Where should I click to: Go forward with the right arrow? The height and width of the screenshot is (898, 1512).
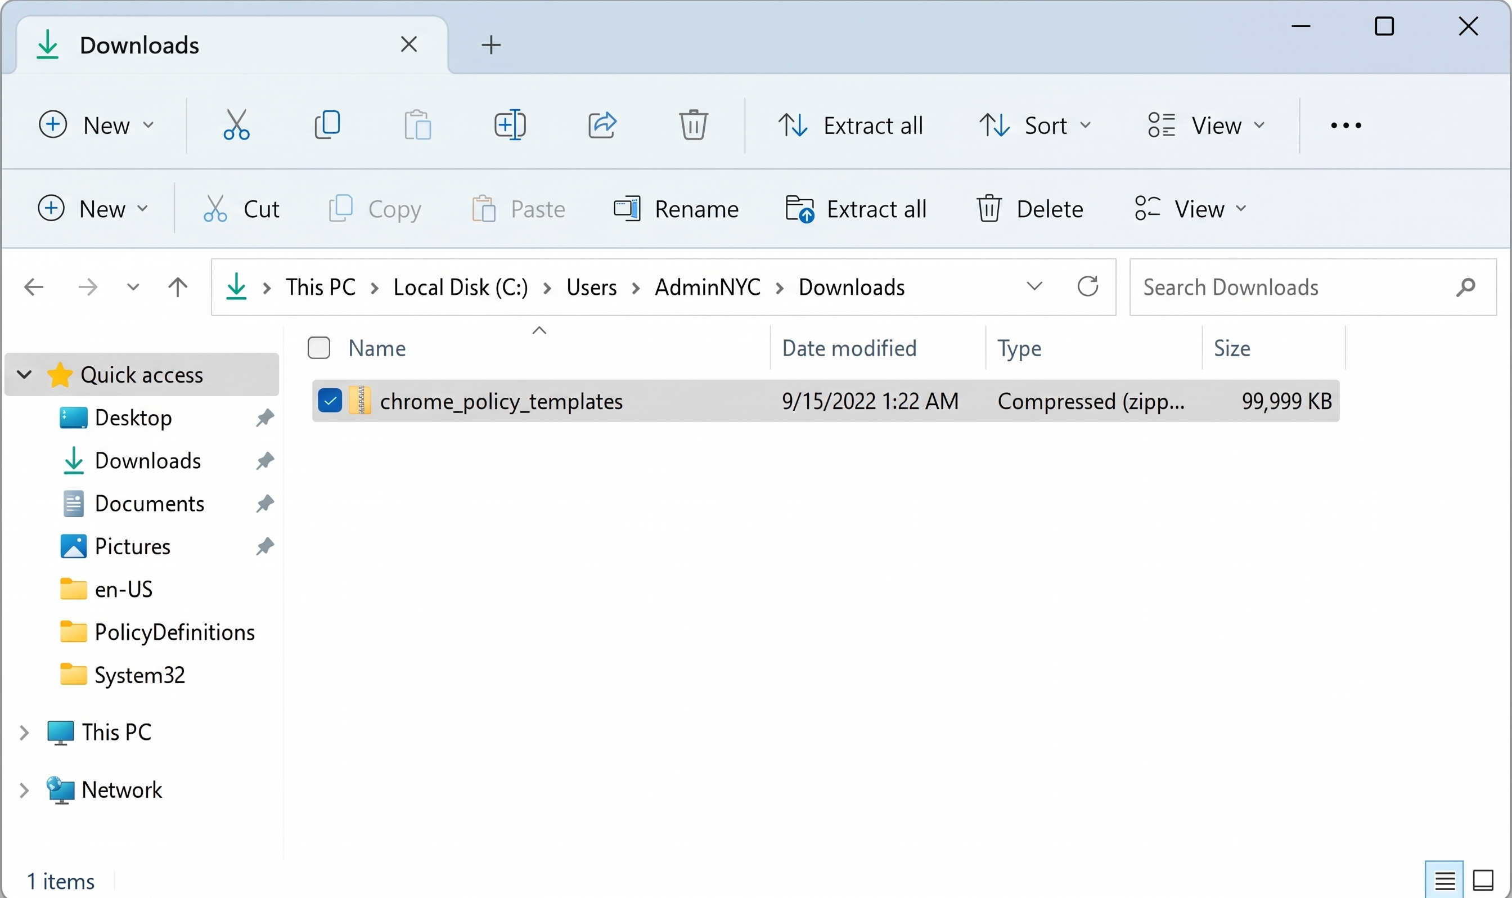click(x=88, y=287)
